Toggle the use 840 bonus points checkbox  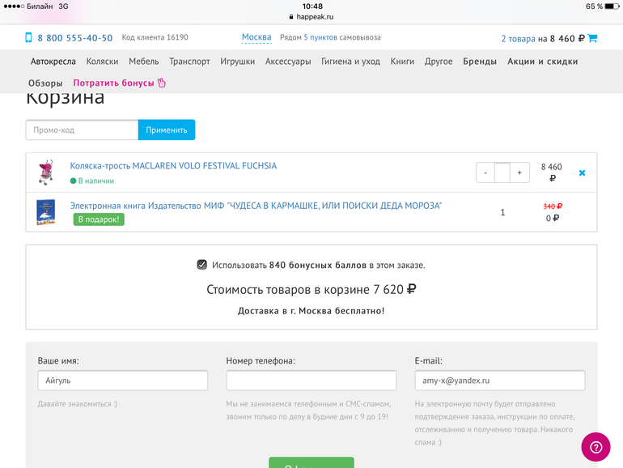click(x=202, y=265)
